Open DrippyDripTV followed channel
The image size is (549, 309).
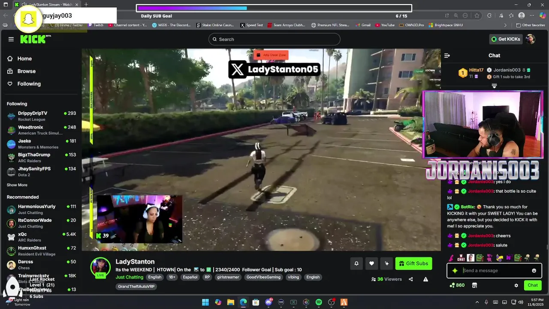pyautogui.click(x=41, y=116)
